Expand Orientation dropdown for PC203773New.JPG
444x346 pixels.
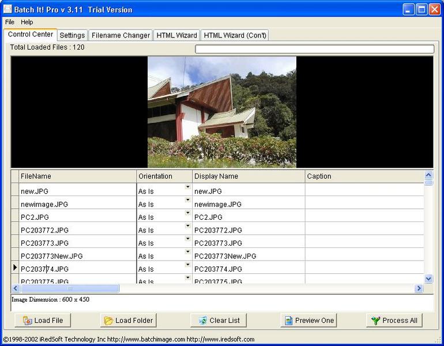187,251
